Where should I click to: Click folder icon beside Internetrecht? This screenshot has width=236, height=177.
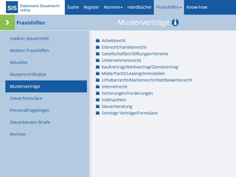98,87
